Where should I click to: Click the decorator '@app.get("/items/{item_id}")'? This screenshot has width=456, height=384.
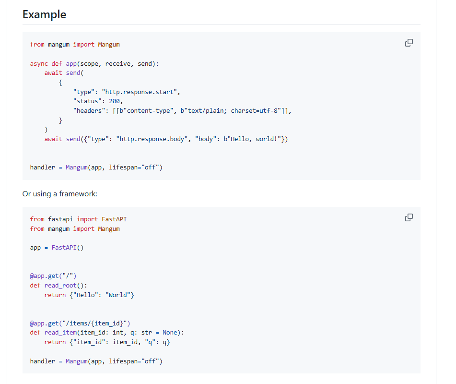(x=80, y=324)
